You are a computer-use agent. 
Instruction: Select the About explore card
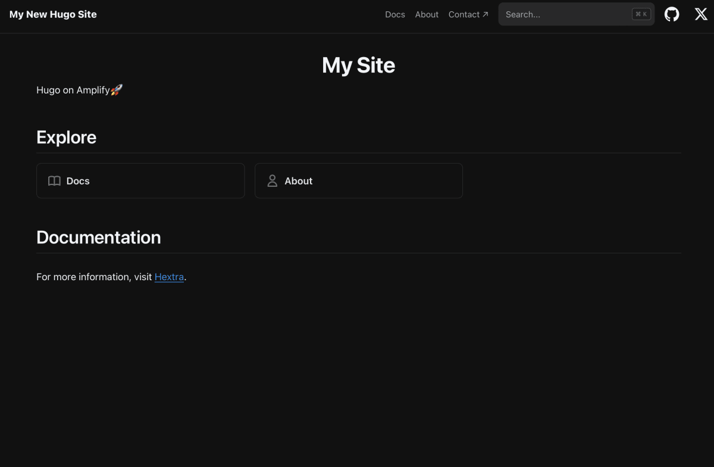click(359, 180)
